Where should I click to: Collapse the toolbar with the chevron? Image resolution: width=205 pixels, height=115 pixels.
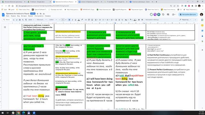point(195,20)
